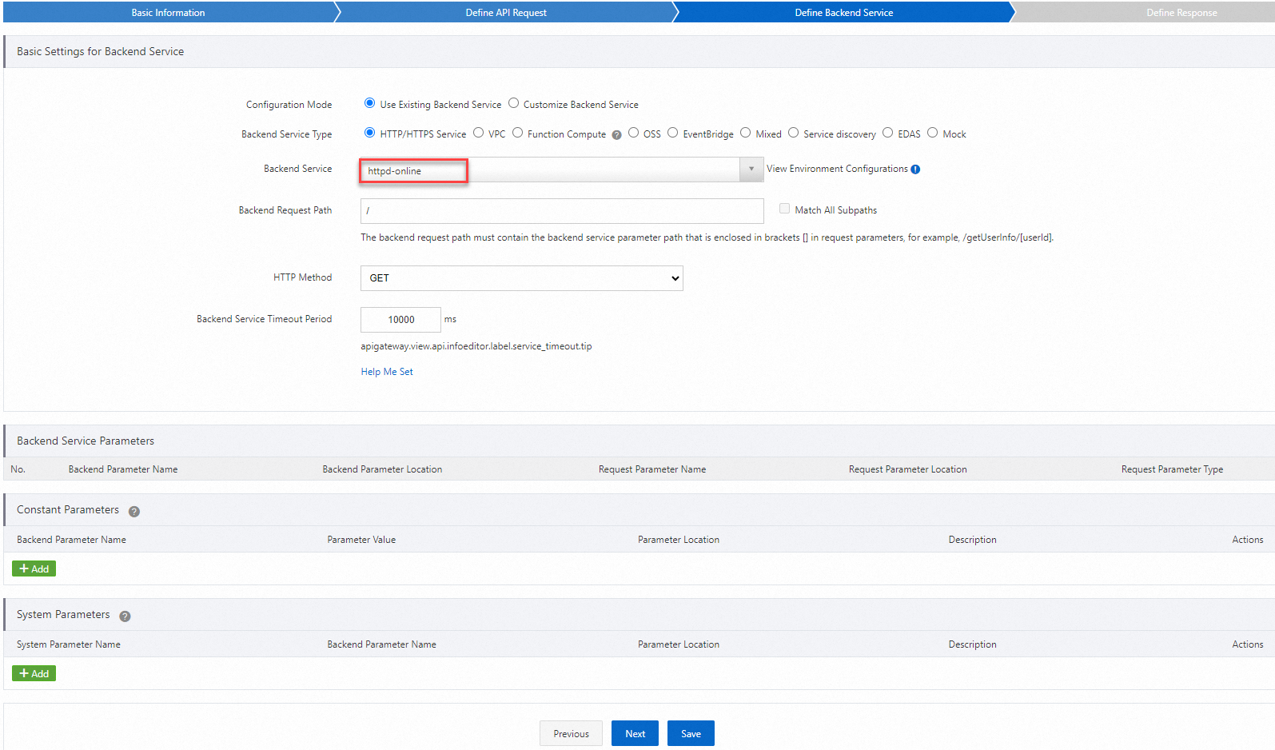1275x750 pixels.
Task: Click the Parameter Value column header
Action: click(x=361, y=540)
